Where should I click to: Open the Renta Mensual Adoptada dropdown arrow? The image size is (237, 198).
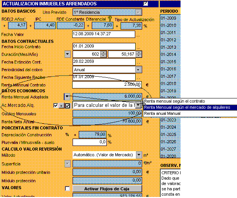[67, 97]
